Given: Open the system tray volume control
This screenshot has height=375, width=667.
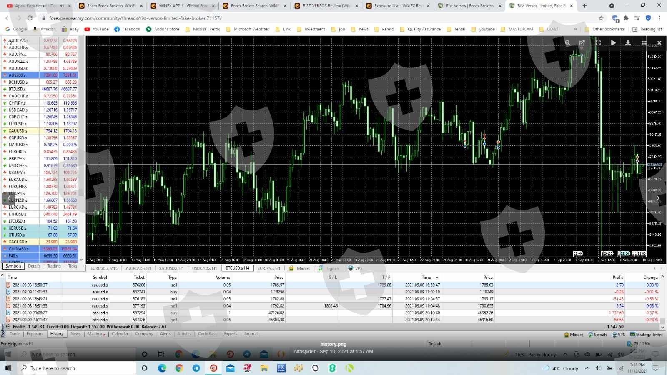Looking at the screenshot, I should (x=598, y=368).
